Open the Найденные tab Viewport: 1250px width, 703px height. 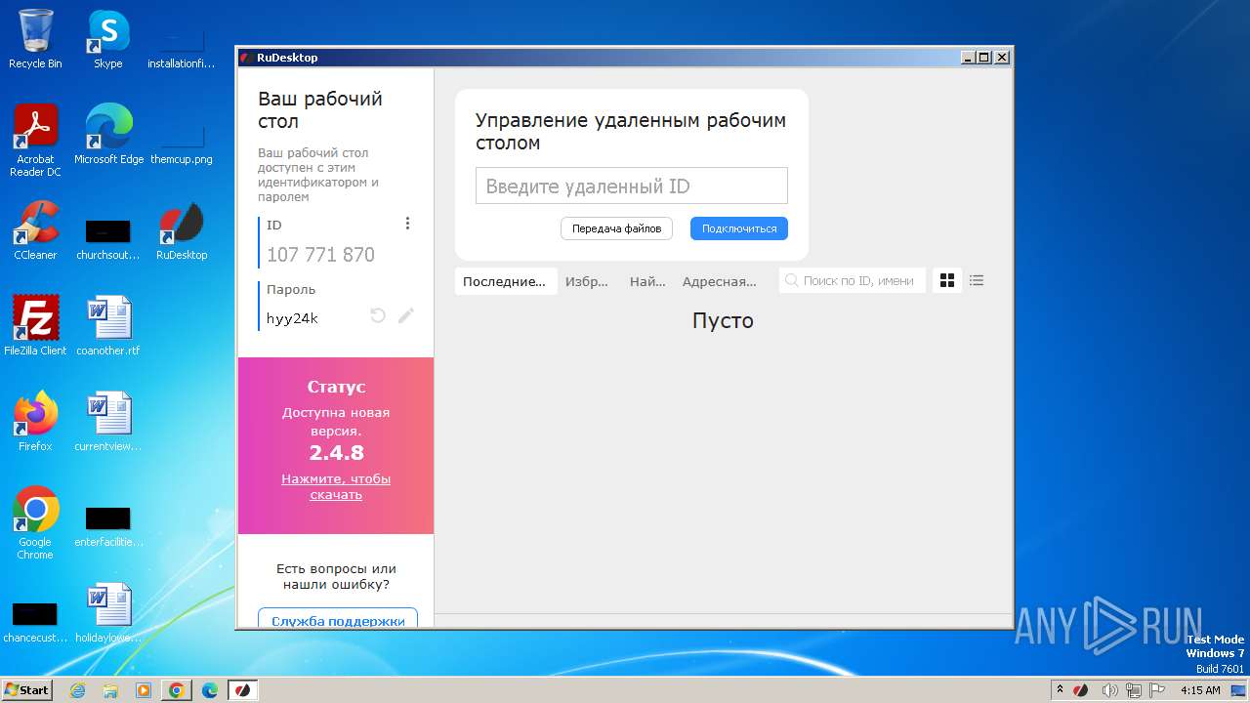[x=647, y=281]
